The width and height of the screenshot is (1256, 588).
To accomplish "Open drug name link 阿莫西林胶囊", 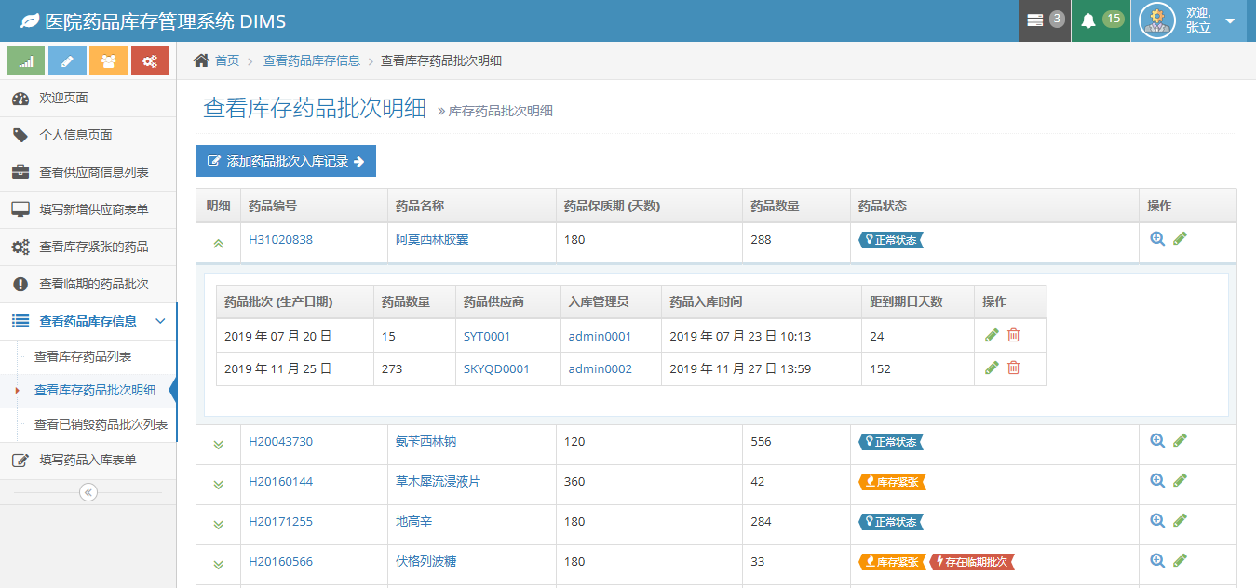I will pyautogui.click(x=432, y=239).
